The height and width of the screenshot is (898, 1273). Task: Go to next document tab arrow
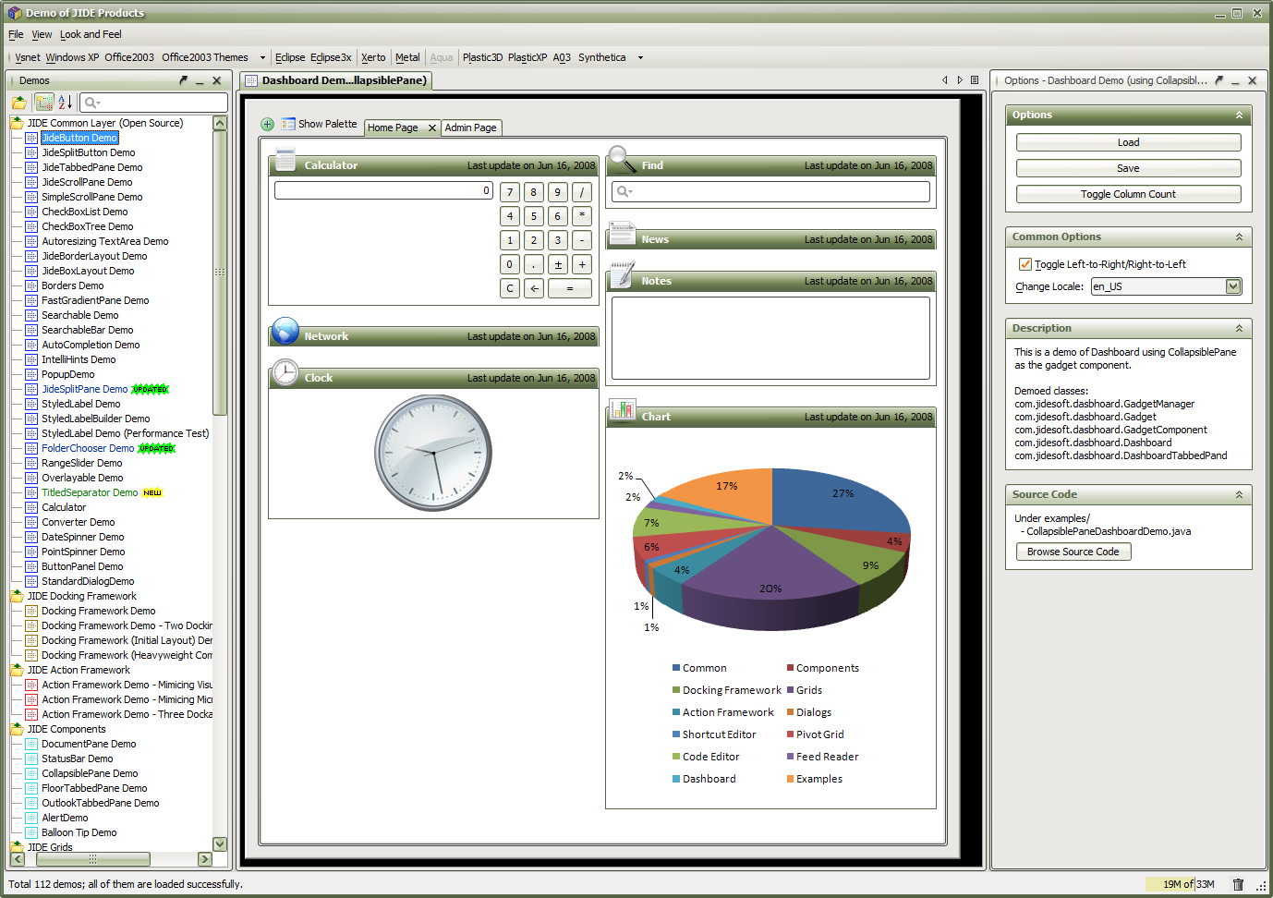tap(960, 80)
